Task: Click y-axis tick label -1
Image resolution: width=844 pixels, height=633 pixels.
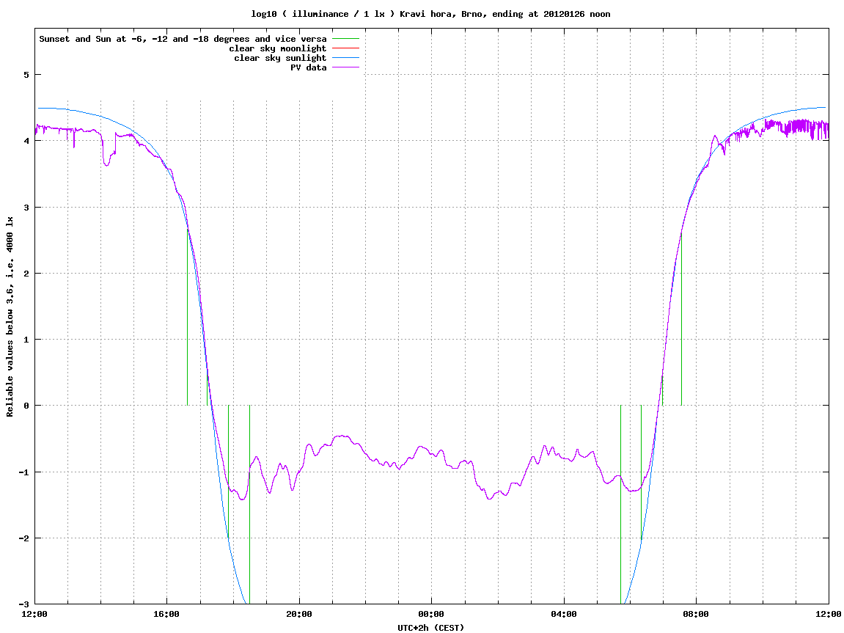Action: point(23,472)
